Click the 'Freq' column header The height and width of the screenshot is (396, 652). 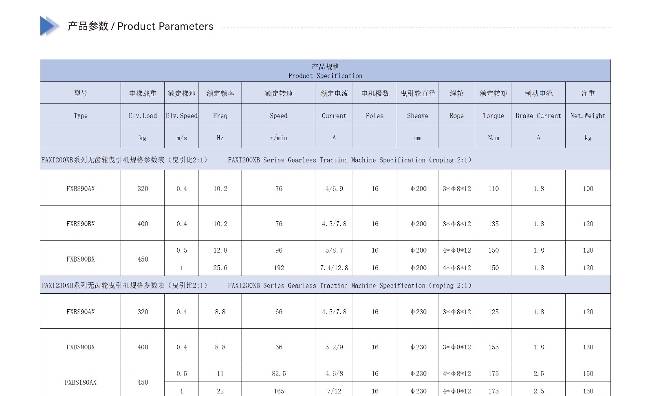[x=220, y=116]
